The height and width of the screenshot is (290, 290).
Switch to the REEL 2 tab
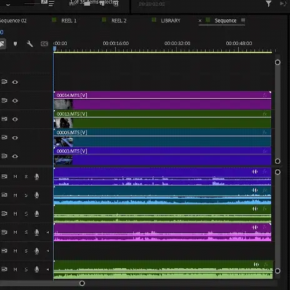click(119, 21)
